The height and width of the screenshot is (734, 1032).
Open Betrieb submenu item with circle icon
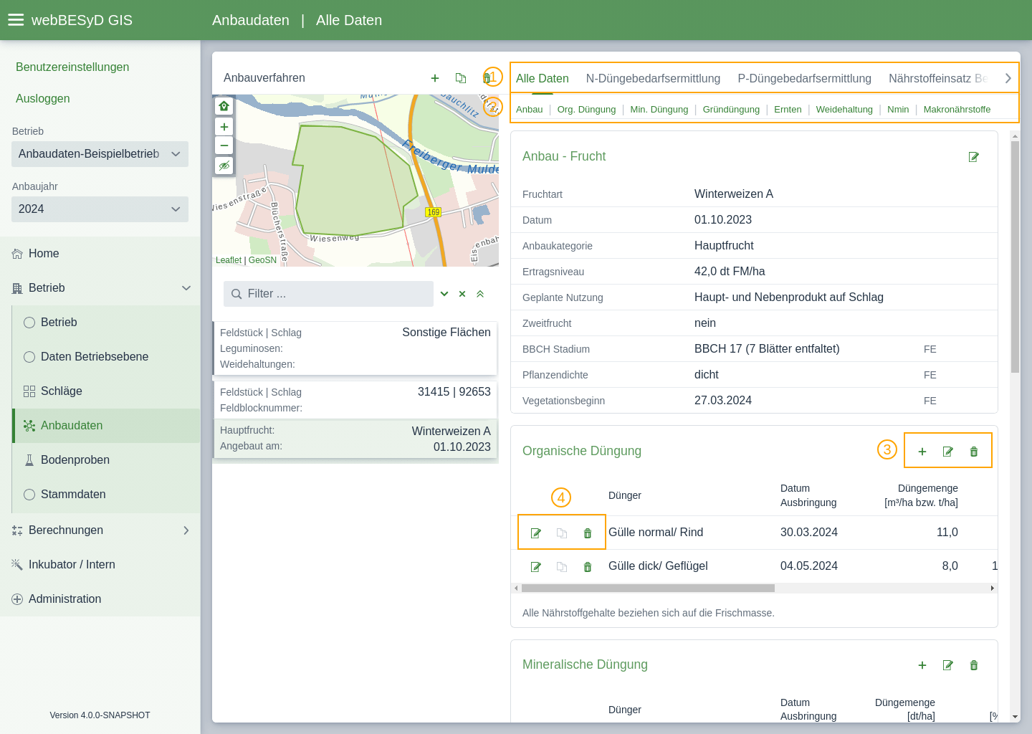[x=106, y=323]
